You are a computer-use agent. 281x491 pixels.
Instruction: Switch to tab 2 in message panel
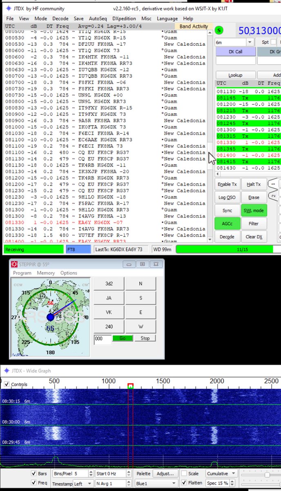(273, 196)
